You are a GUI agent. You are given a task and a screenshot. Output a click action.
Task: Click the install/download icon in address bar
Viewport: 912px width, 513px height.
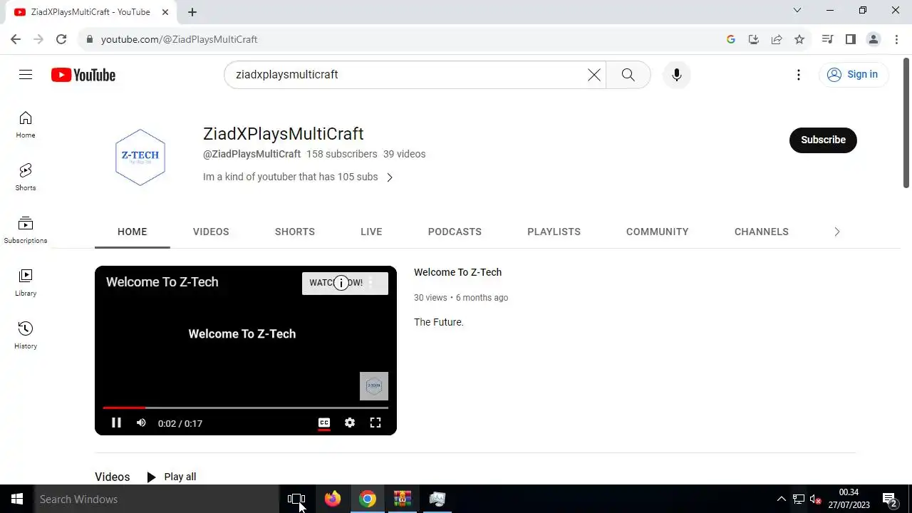click(754, 39)
